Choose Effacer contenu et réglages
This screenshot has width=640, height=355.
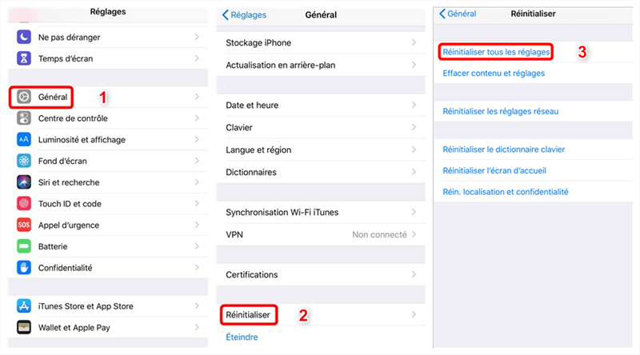[x=494, y=74]
